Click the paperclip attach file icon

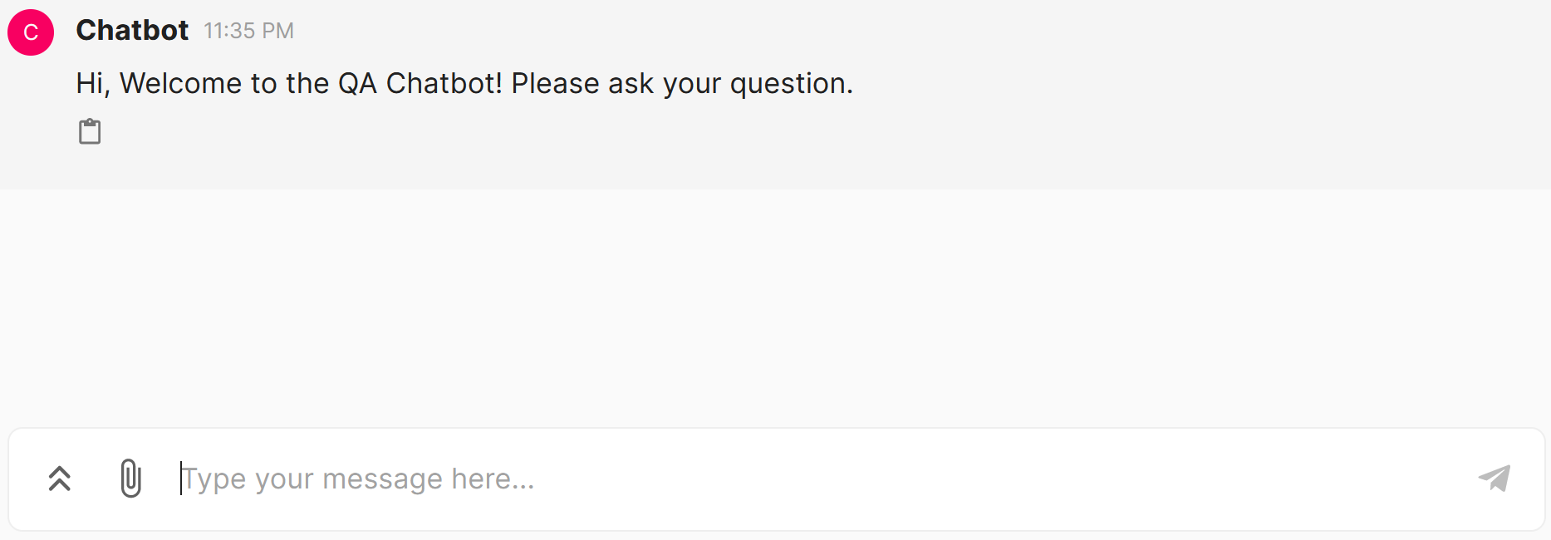coord(130,479)
